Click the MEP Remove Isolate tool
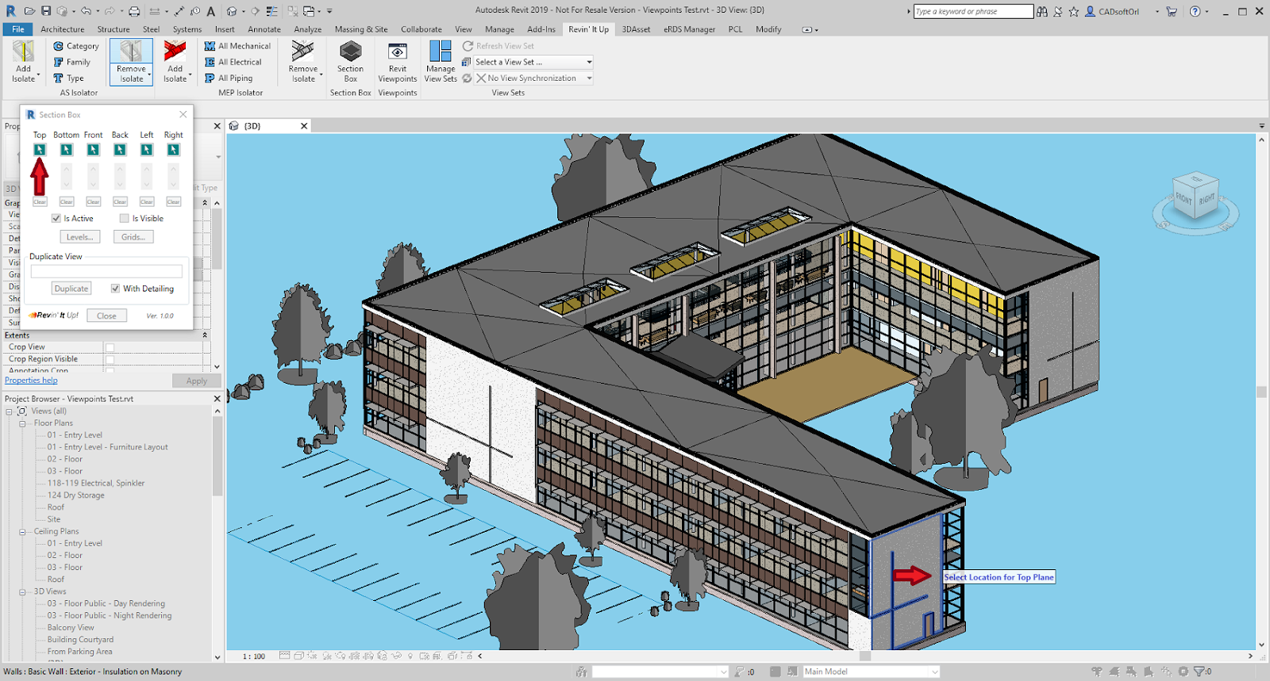 pyautogui.click(x=303, y=62)
